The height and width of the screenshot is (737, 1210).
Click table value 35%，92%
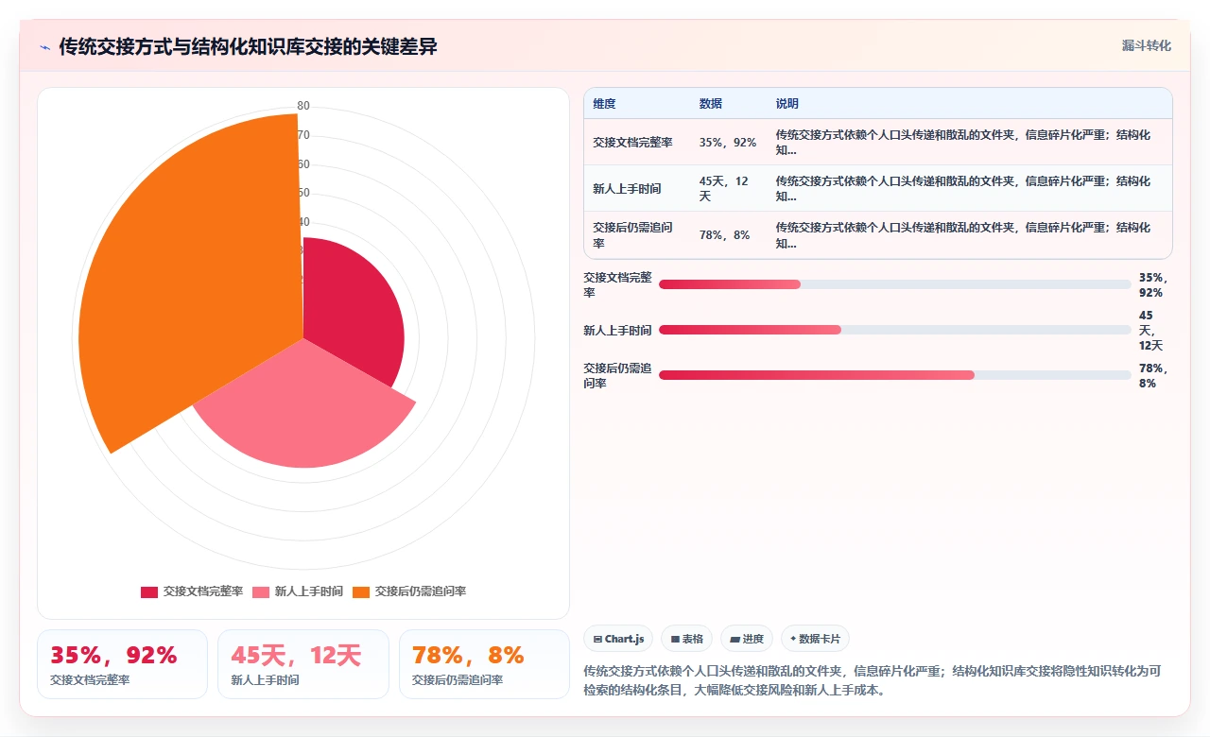pyautogui.click(x=728, y=143)
